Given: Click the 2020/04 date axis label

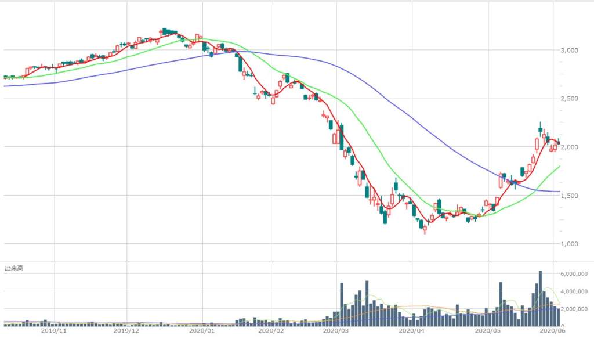Looking at the screenshot, I should (412, 331).
